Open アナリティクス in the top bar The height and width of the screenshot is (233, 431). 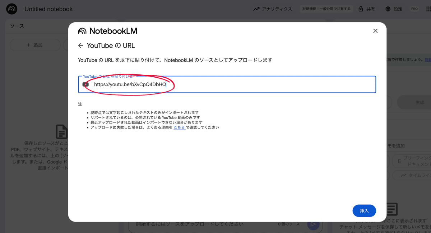[x=272, y=9]
